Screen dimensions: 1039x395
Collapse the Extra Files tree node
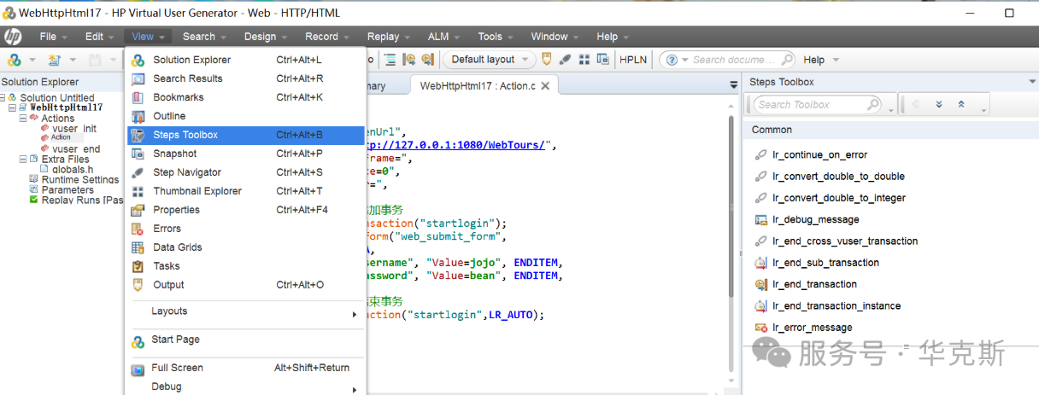click(22, 160)
